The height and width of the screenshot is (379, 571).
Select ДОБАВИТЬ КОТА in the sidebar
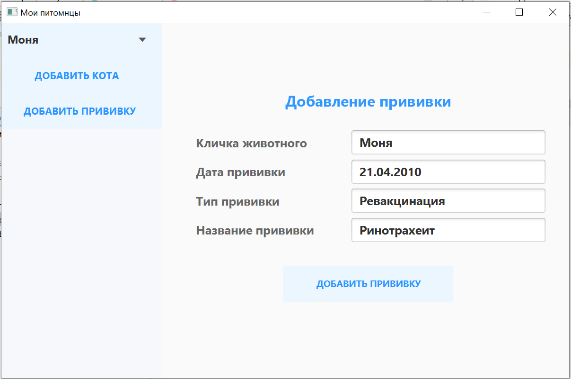point(77,75)
